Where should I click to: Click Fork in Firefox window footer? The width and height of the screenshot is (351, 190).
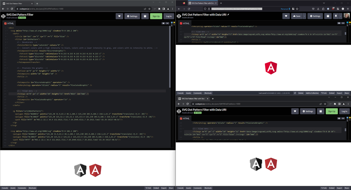pyautogui.click(x=324, y=93)
